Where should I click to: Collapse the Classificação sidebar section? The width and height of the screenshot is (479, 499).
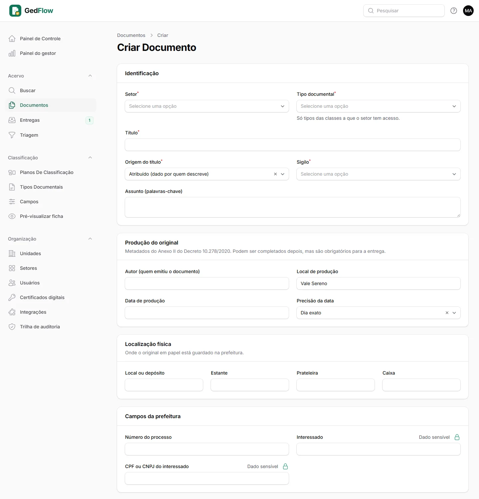coord(90,158)
